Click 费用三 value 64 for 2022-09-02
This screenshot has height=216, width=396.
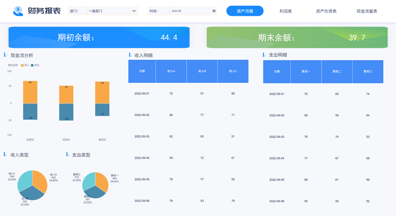click(x=368, y=115)
